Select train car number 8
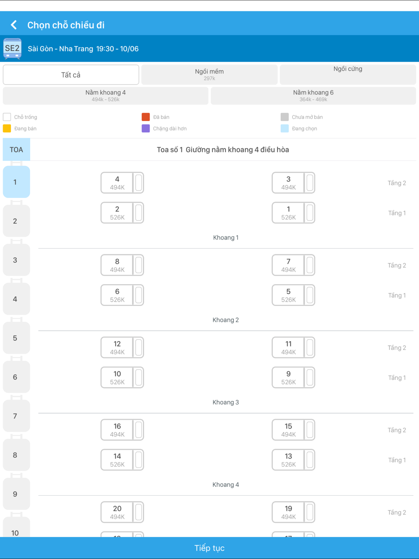Image resolution: width=419 pixels, height=559 pixels. tap(16, 455)
